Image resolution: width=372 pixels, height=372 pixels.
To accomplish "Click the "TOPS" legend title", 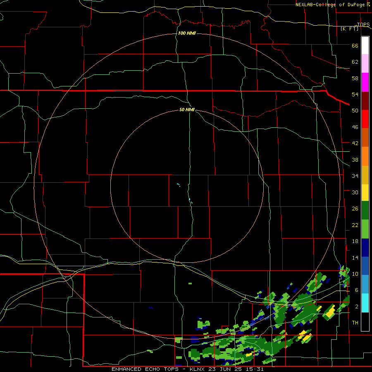I will click(363, 24).
